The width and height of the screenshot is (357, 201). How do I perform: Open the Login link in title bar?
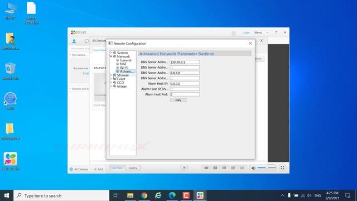(246, 32)
